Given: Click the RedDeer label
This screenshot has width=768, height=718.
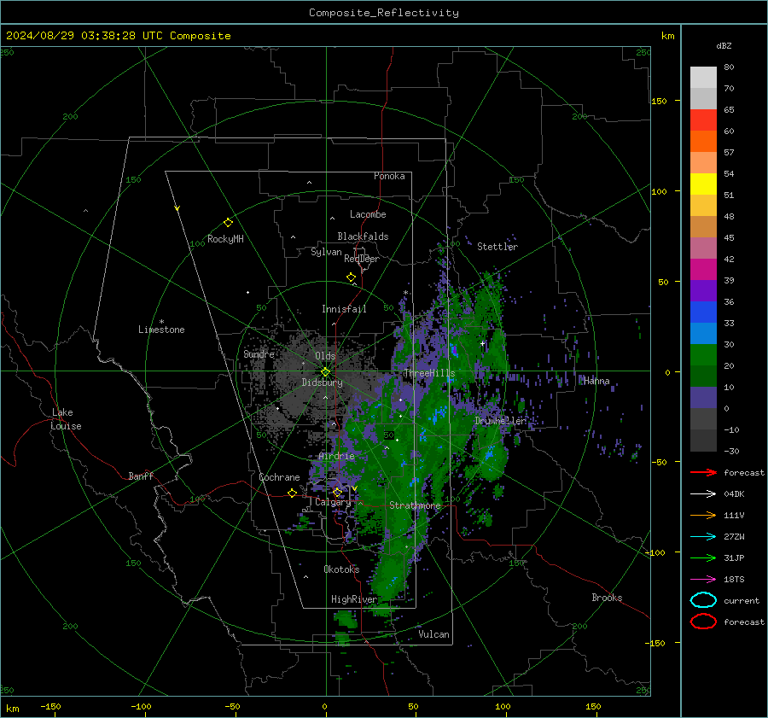Looking at the screenshot, I should click(x=362, y=259).
